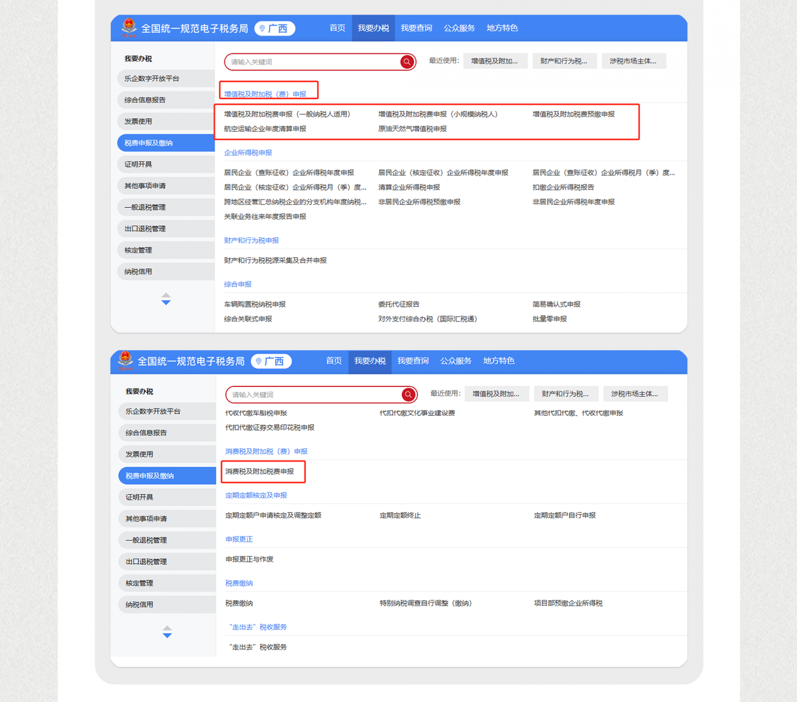Open 批量零申报 link
The image size is (797, 702).
[549, 319]
